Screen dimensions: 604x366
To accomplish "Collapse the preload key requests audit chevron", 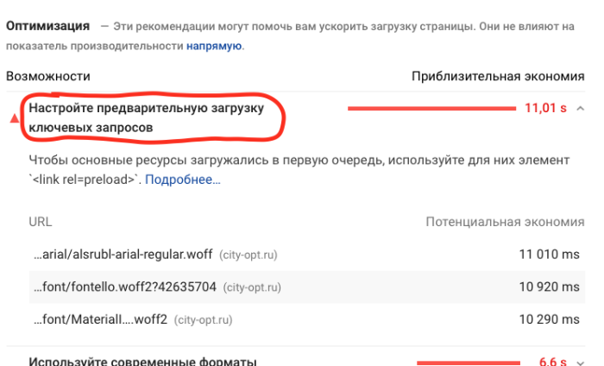I will pos(580,109).
